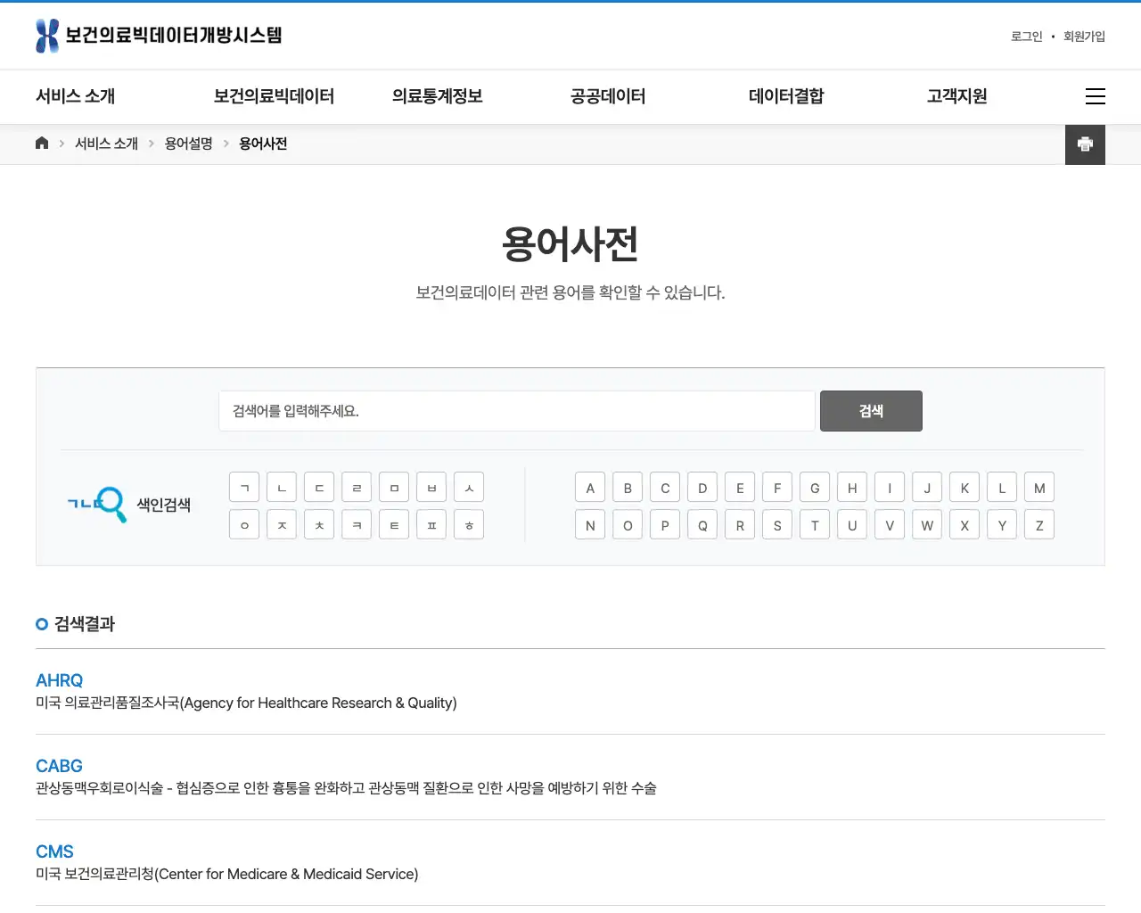Open 의료통계정보 main menu
The width and height of the screenshot is (1141, 913).
click(x=438, y=96)
